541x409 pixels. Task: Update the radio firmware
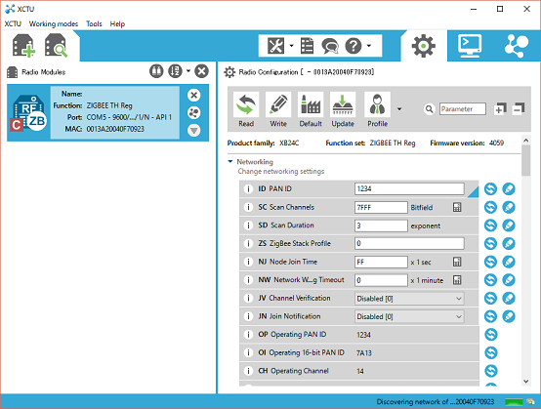(343, 109)
